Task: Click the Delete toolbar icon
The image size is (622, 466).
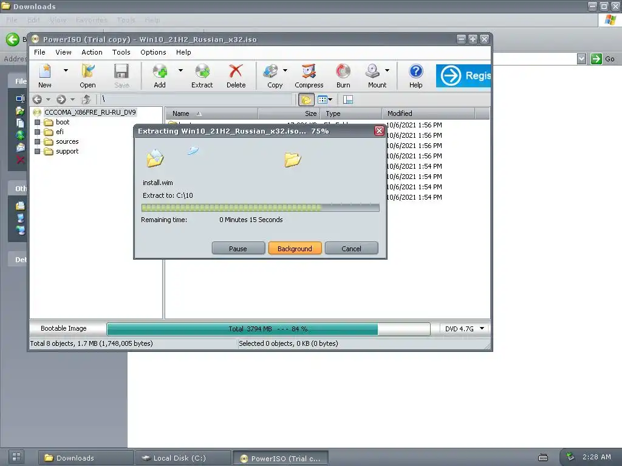Action: (x=236, y=76)
